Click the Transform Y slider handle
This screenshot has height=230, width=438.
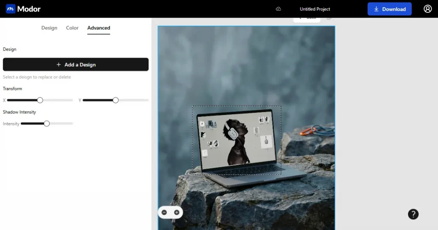tap(115, 100)
